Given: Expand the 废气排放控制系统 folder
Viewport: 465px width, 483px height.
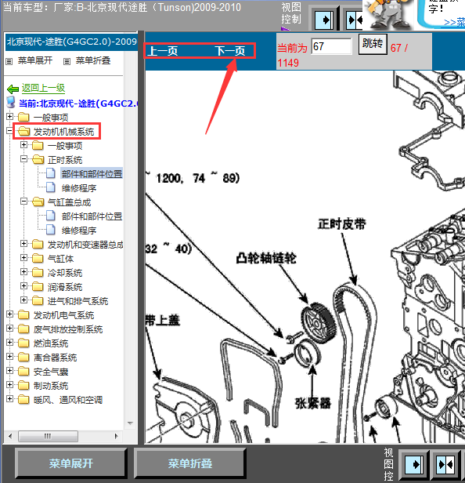Looking at the screenshot, I should pos(9,329).
